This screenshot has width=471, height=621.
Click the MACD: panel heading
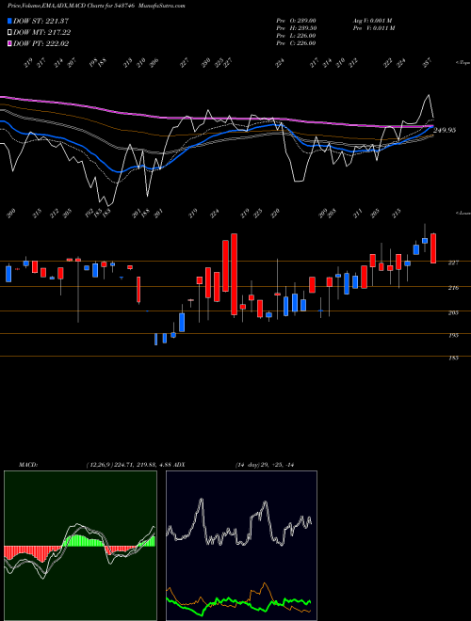coord(27,465)
